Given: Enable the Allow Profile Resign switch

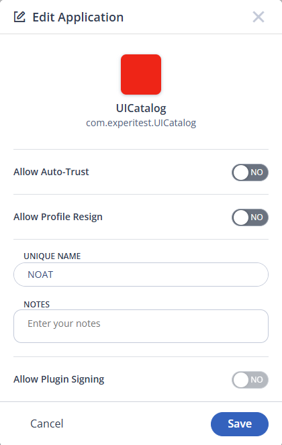Looking at the screenshot, I should [250, 217].
